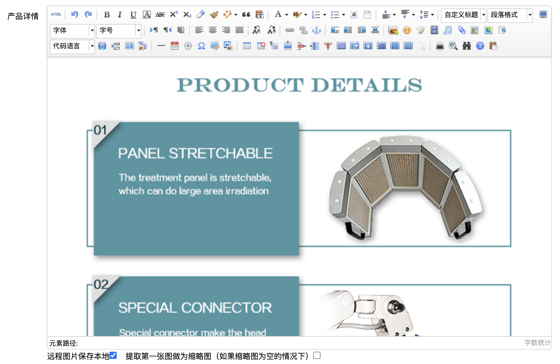Delete the table
This screenshot has height=364, width=560.
point(261,45)
